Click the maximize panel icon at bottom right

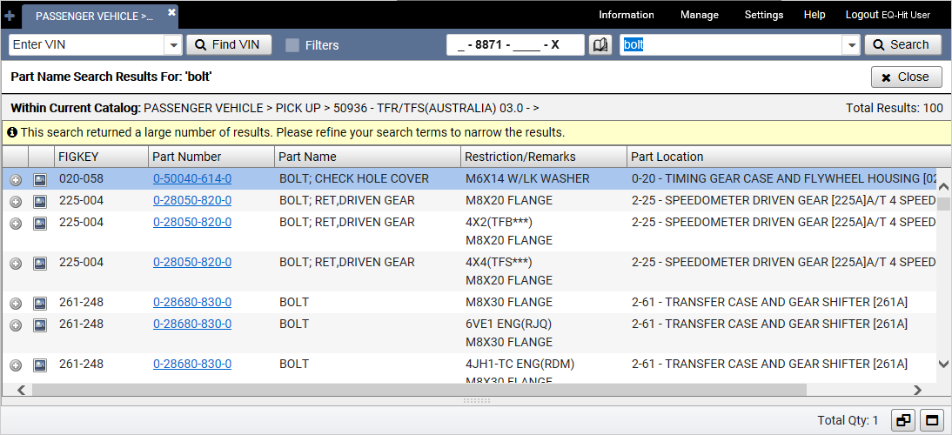(932, 420)
